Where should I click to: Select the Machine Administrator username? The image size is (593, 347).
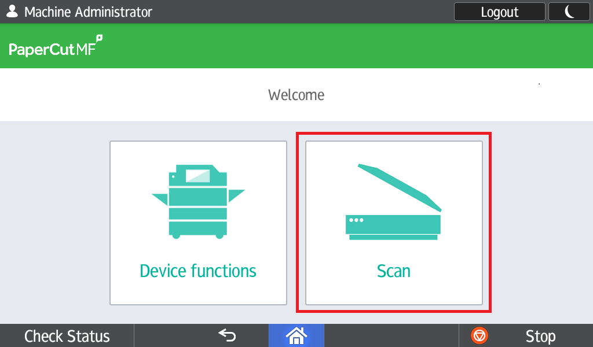click(88, 12)
